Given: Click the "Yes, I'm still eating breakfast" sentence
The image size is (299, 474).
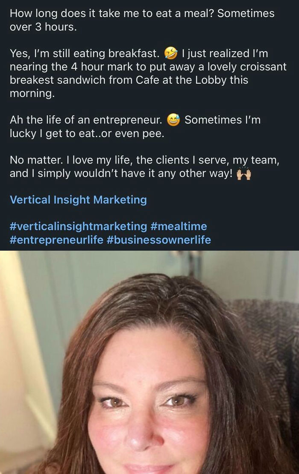Looking at the screenshot, I should (x=85, y=54).
